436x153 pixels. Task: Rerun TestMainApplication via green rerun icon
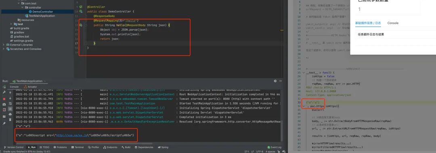click(4, 87)
